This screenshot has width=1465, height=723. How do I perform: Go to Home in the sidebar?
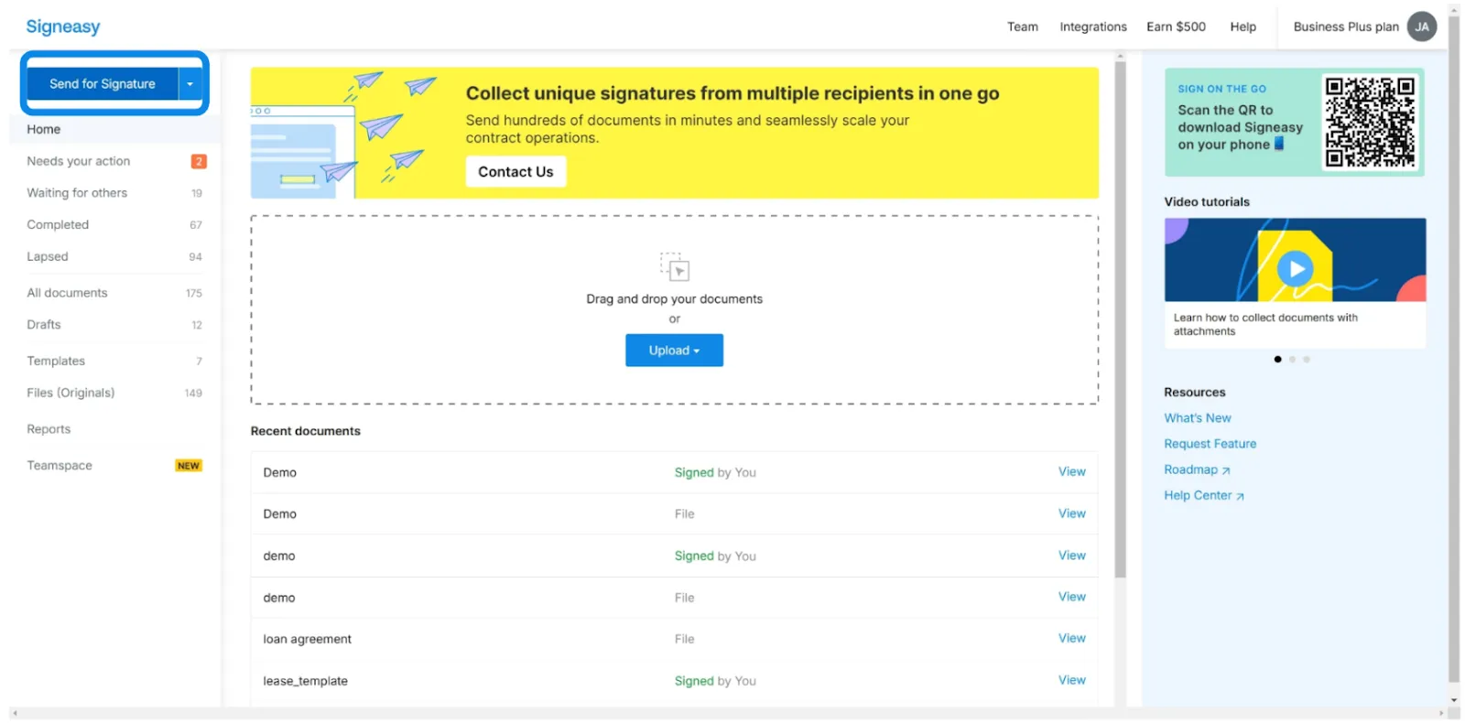(114, 129)
